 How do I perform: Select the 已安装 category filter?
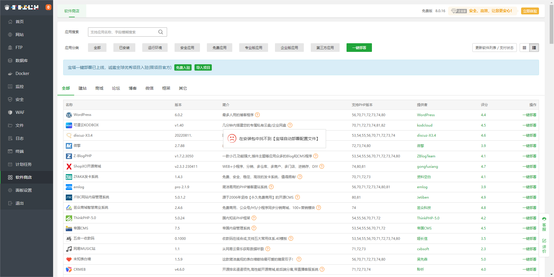tap(124, 48)
